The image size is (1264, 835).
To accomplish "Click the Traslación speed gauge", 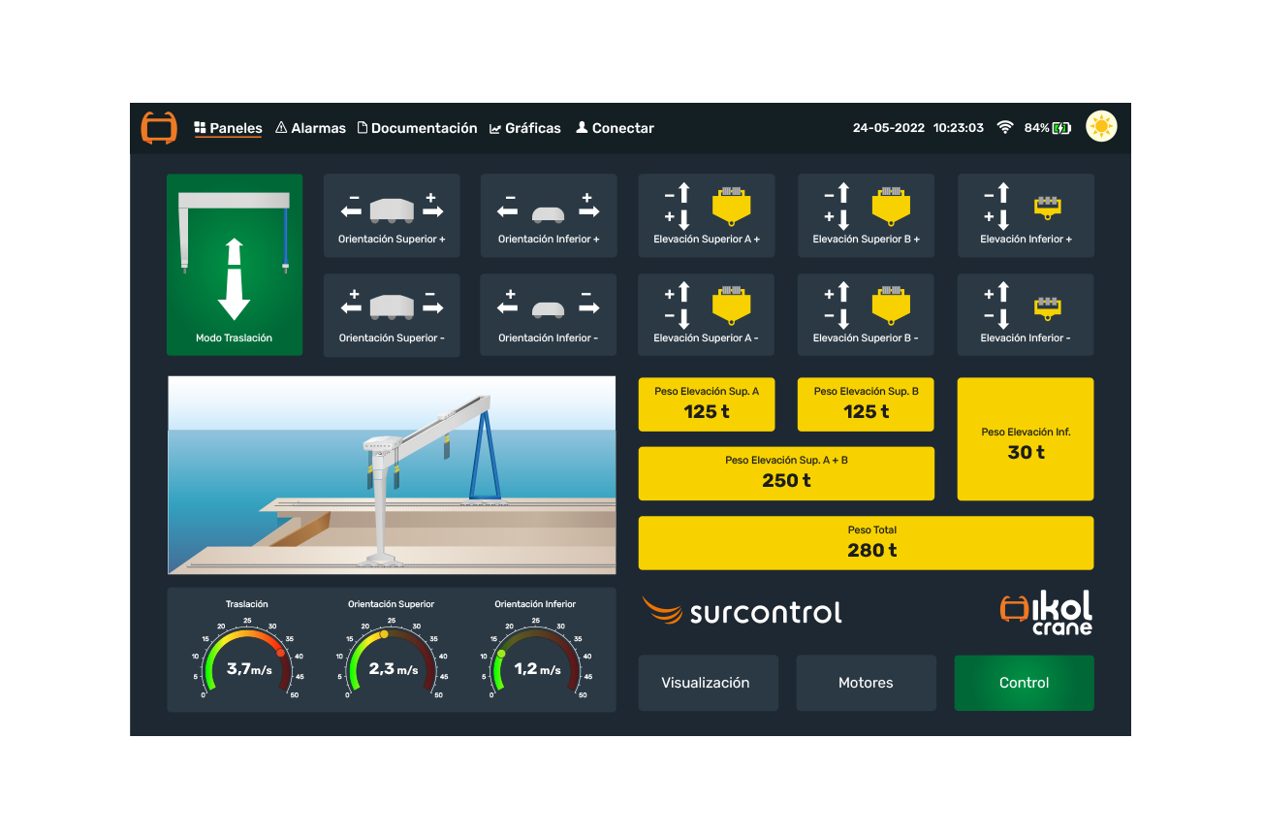I will point(247,655).
